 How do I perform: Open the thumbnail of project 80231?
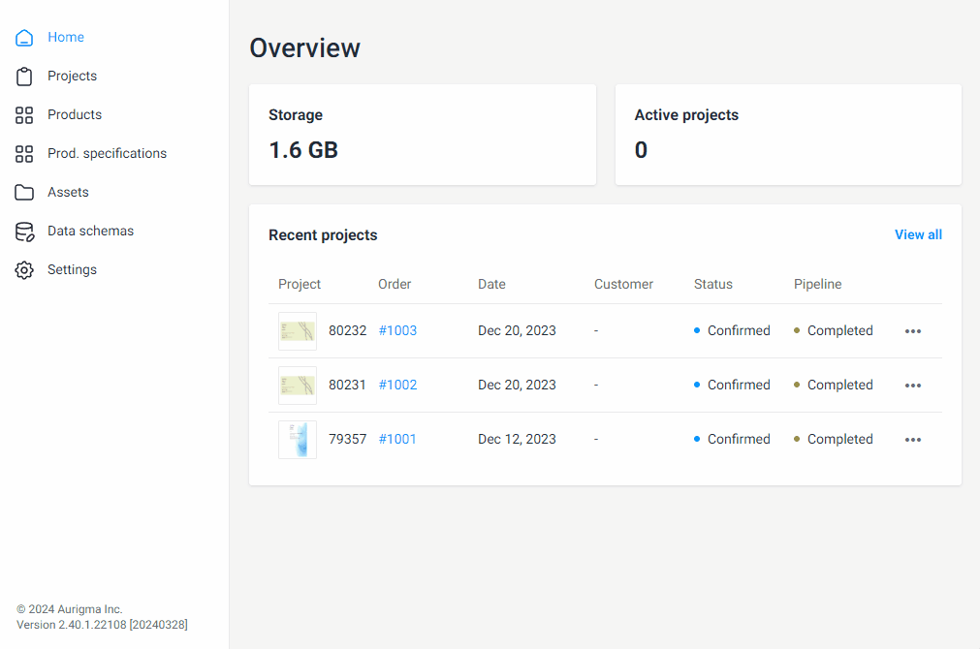coord(297,385)
